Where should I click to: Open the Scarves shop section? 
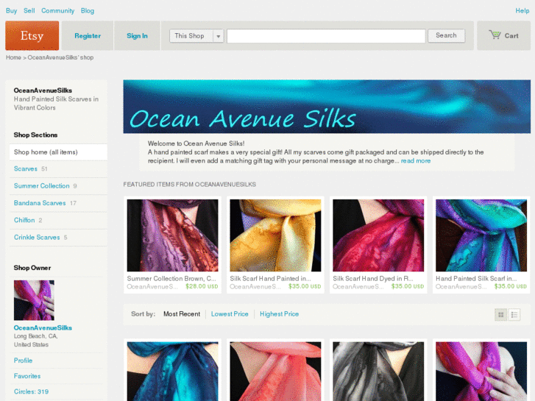click(26, 169)
